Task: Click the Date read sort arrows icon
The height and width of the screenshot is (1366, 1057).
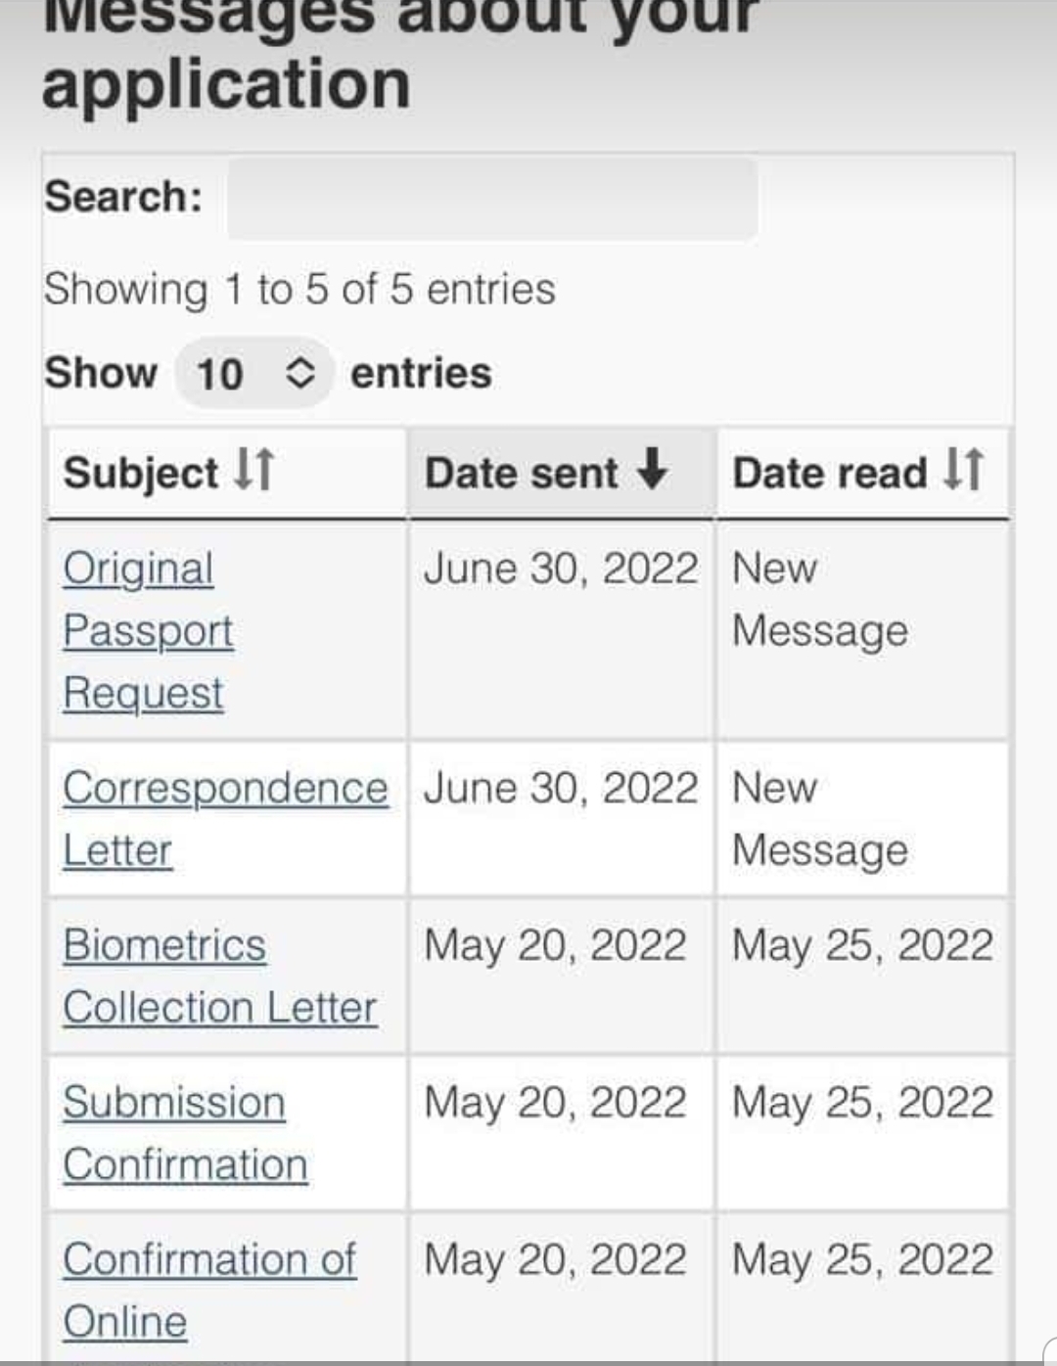Action: [963, 469]
